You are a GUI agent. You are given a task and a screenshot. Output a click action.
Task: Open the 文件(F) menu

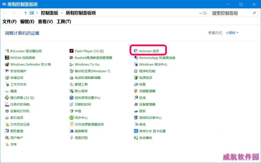tap(9, 21)
